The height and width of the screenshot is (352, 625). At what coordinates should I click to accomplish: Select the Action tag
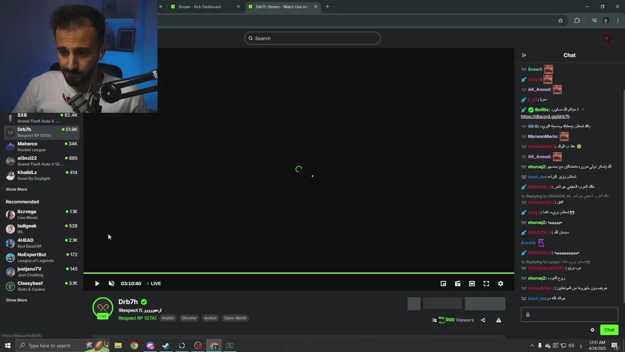point(210,318)
